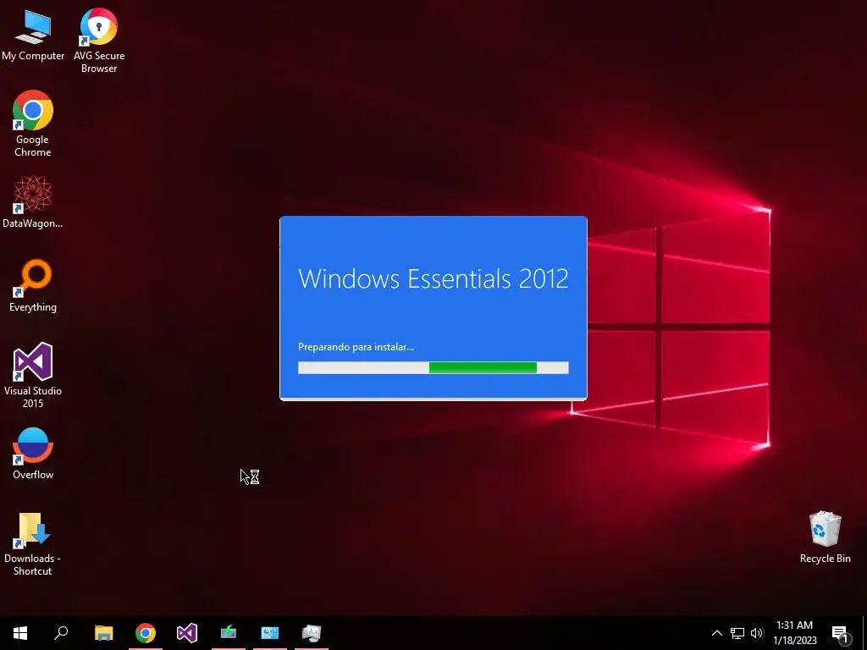Click the Show Desktop strip at taskbar end
The height and width of the screenshot is (650, 867).
(864, 633)
